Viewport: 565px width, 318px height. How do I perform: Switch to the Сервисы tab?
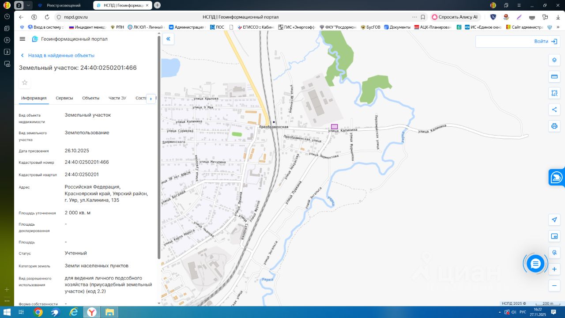click(64, 98)
